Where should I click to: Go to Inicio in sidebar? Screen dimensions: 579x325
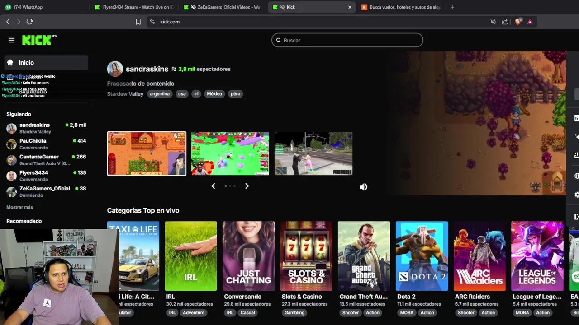click(46, 63)
